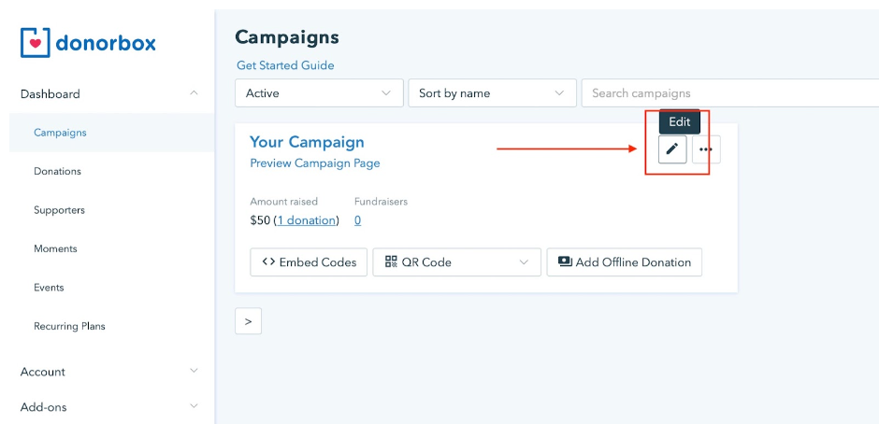Go to Donations in sidebar

point(57,172)
